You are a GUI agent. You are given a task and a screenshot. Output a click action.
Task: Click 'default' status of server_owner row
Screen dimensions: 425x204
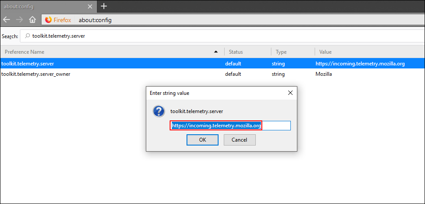pyautogui.click(x=233, y=74)
